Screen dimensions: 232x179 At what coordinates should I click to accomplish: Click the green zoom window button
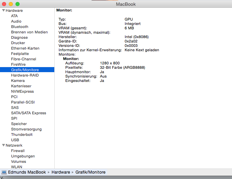pos(18,4)
